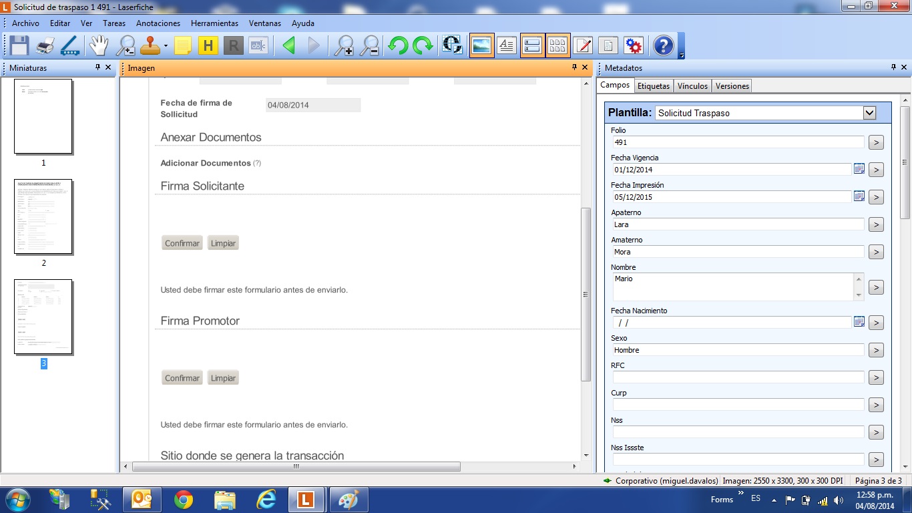Expand the arrow button beside Folio field
Screen dimensions: 912x513
[876, 142]
